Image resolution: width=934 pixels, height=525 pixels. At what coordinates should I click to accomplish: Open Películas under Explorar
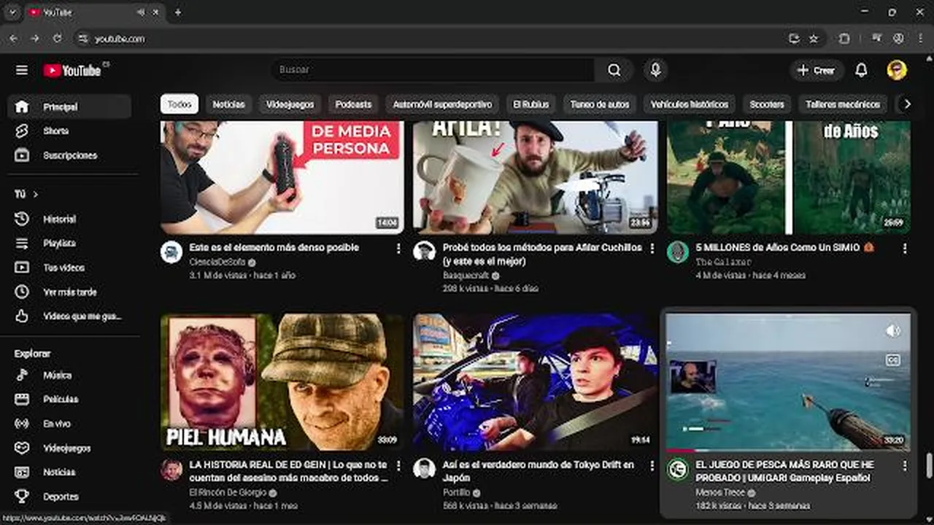[69, 399]
